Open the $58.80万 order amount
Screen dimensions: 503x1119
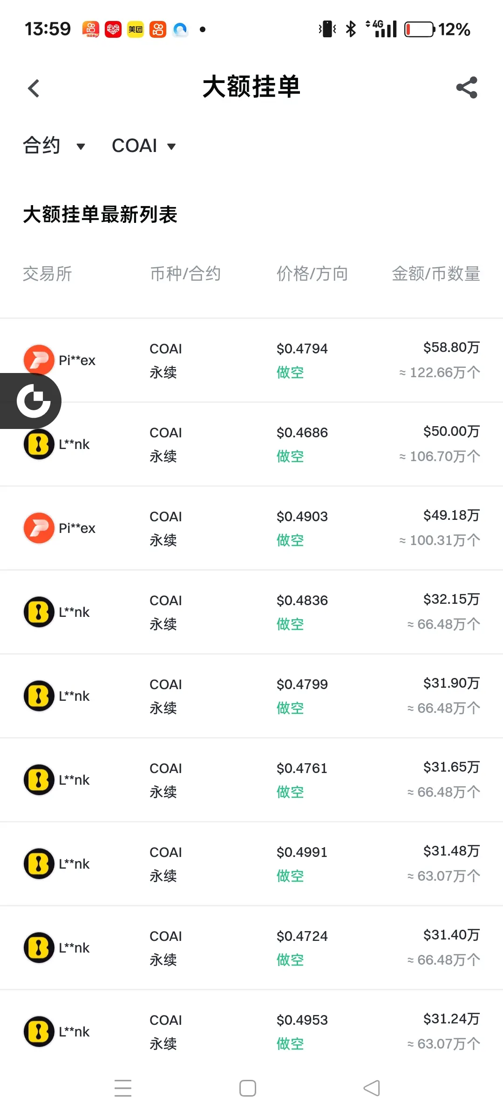click(451, 347)
